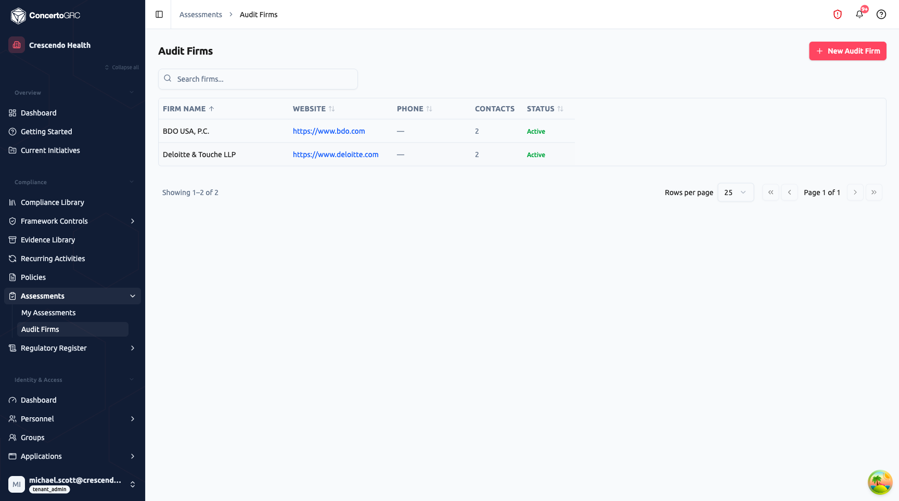
Task: Collapse the Assessments submenu chevron
Action: tap(133, 296)
